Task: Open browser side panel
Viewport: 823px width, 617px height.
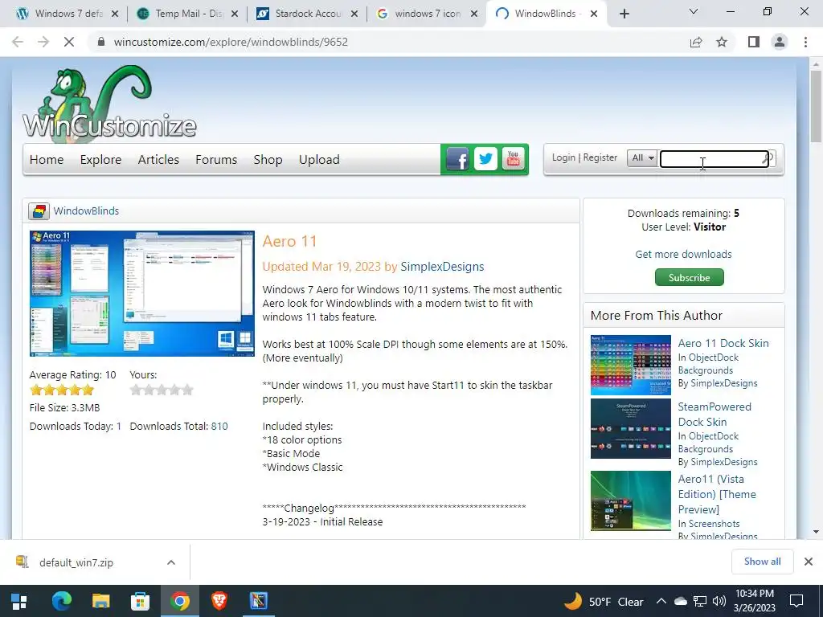Action: pyautogui.click(x=754, y=42)
